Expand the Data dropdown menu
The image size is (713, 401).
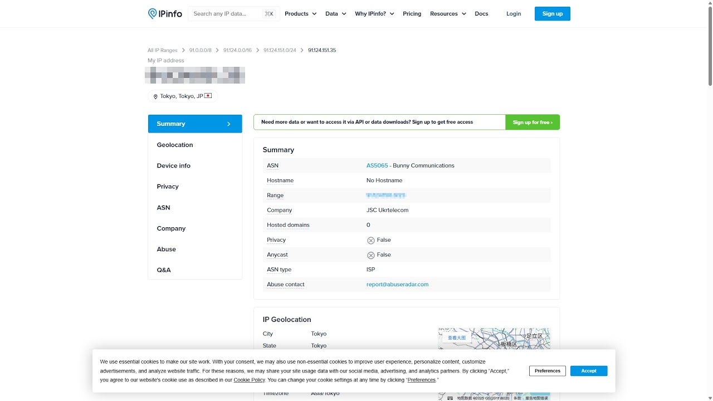(x=336, y=14)
